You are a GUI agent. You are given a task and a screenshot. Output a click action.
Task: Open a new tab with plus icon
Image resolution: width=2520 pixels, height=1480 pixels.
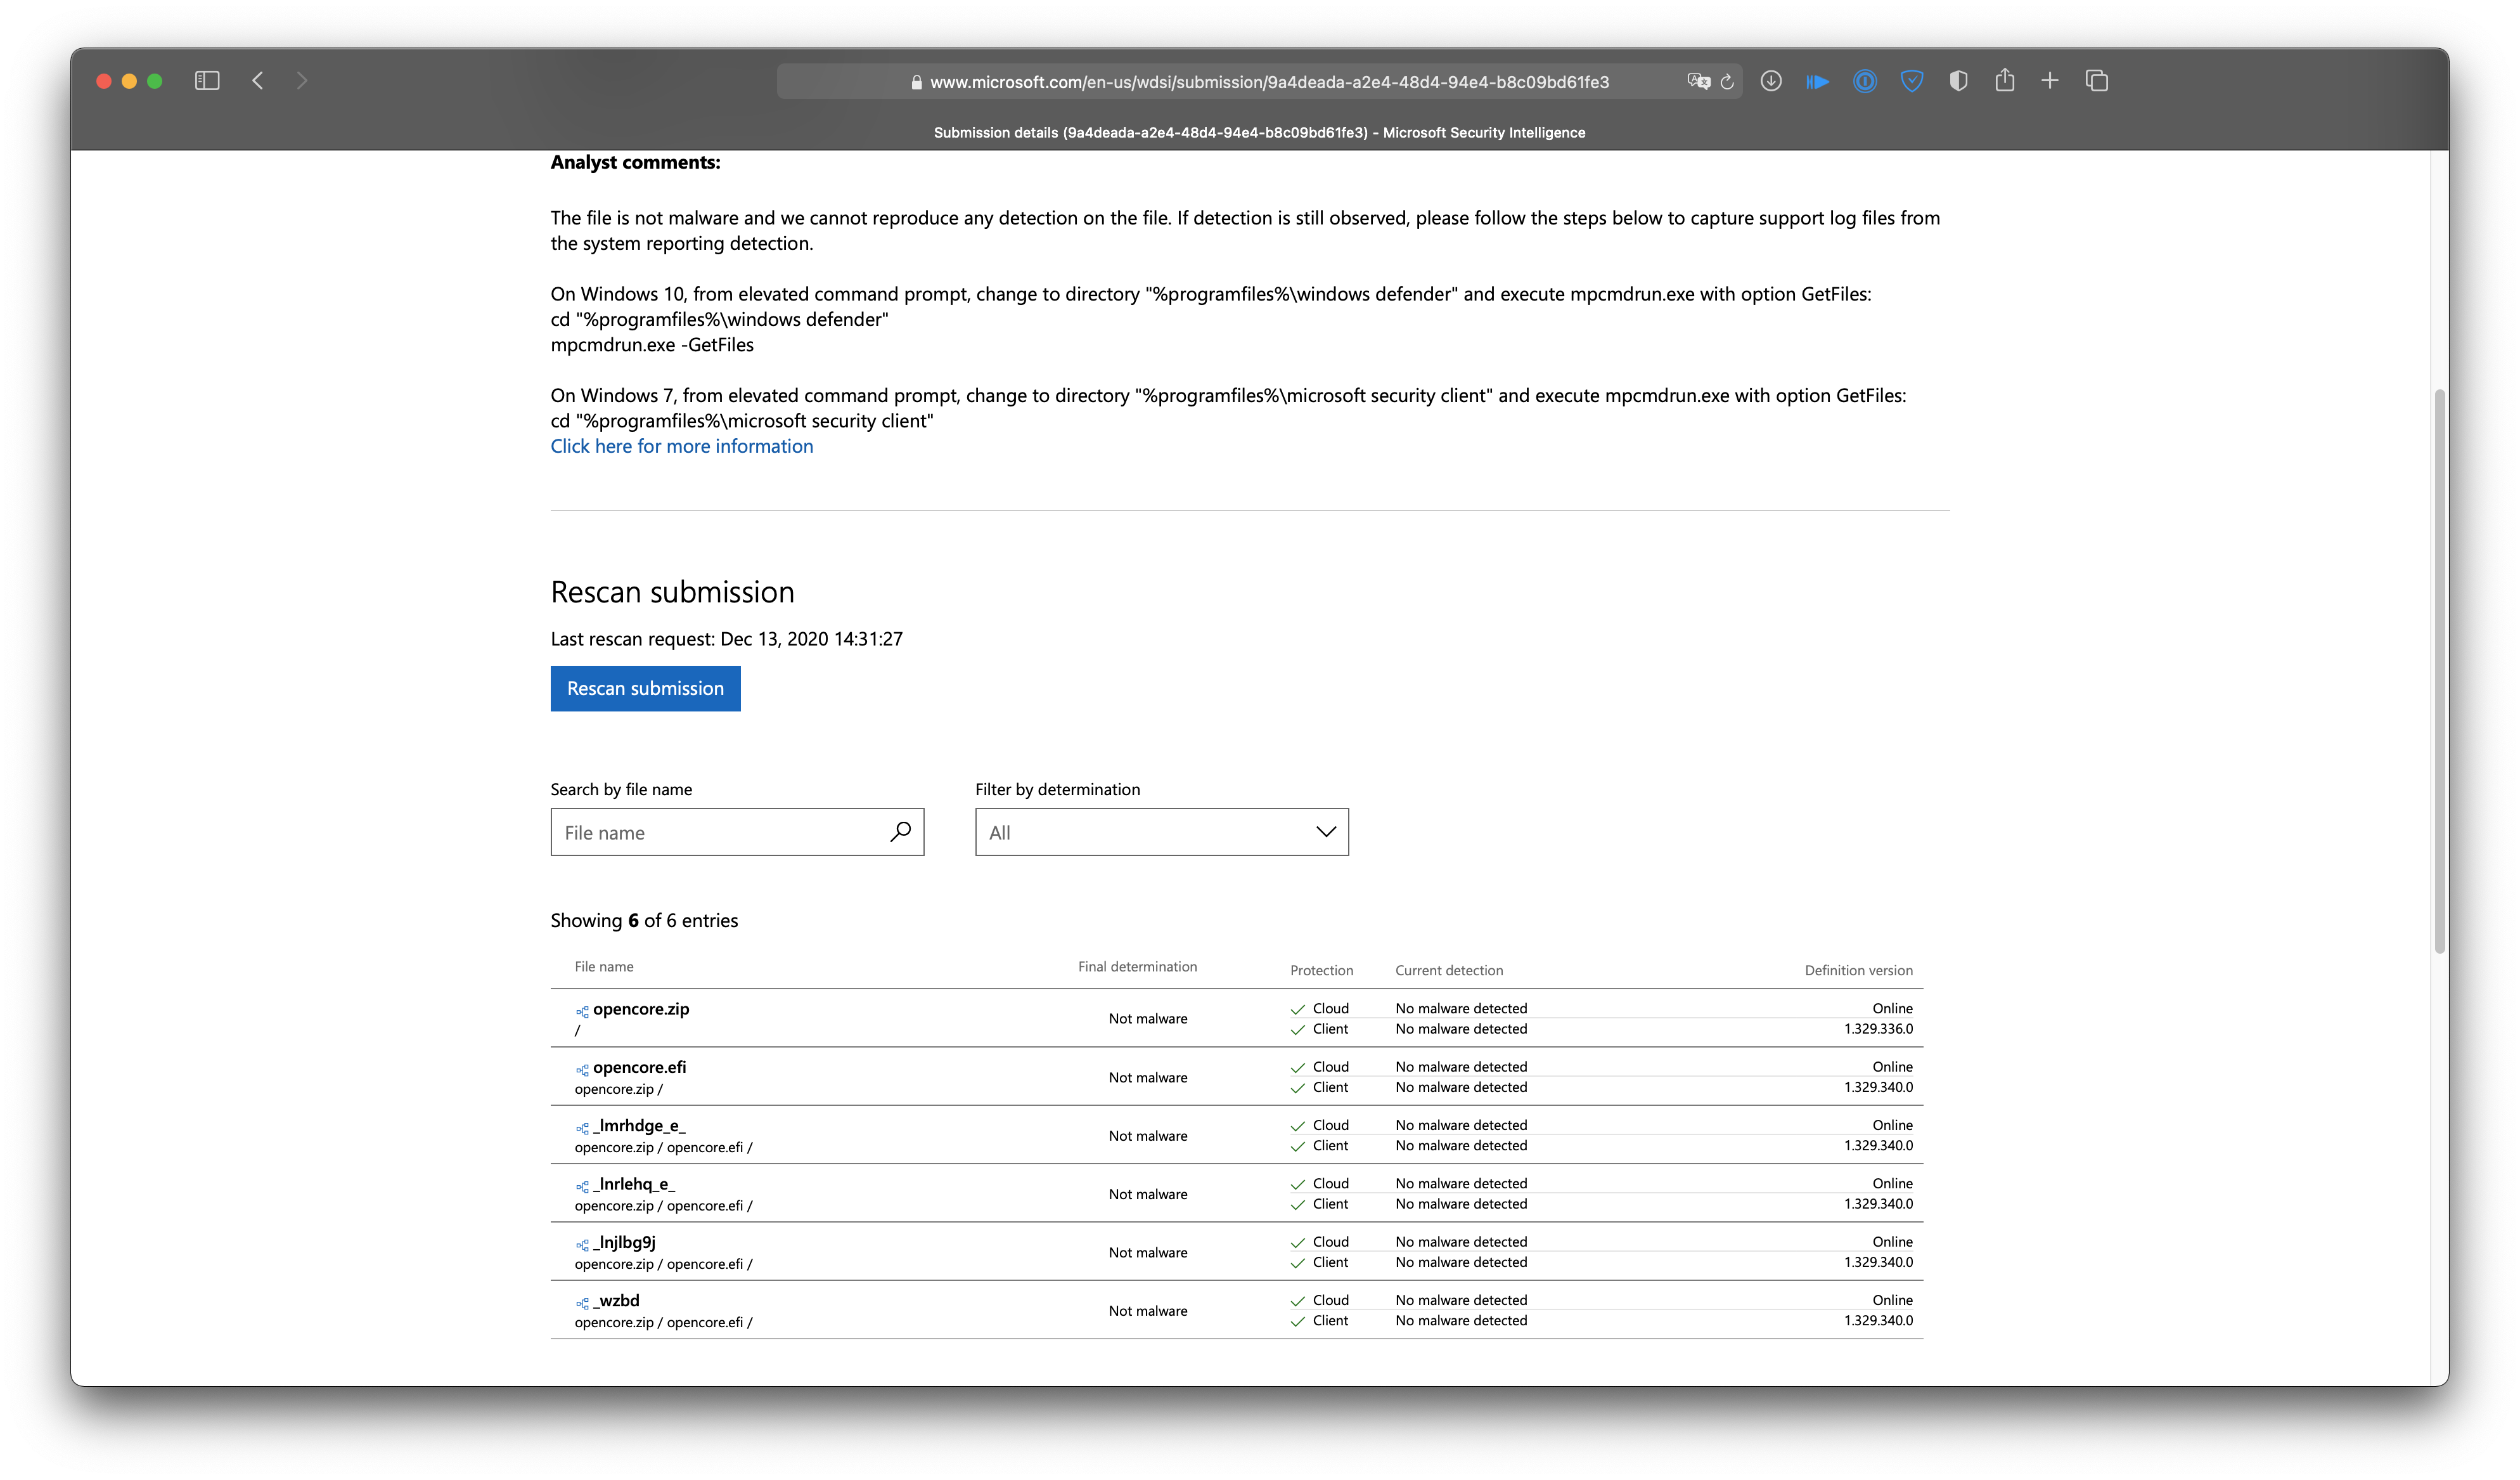(2050, 81)
